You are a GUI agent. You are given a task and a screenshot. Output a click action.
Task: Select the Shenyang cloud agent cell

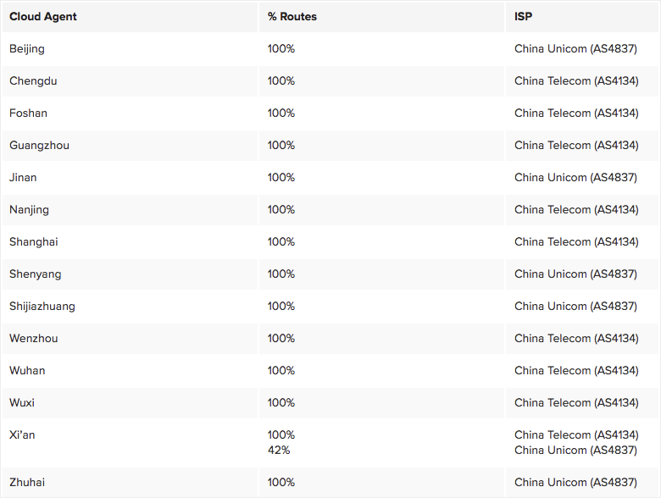[35, 274]
